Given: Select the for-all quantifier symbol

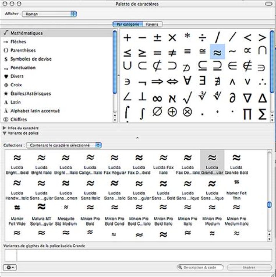Looking at the screenshot, I should pyautogui.click(x=187, y=81).
